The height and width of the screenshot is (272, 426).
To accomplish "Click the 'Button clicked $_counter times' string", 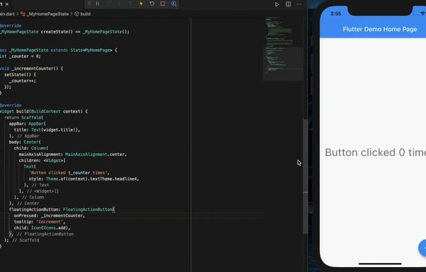I will point(69,173).
